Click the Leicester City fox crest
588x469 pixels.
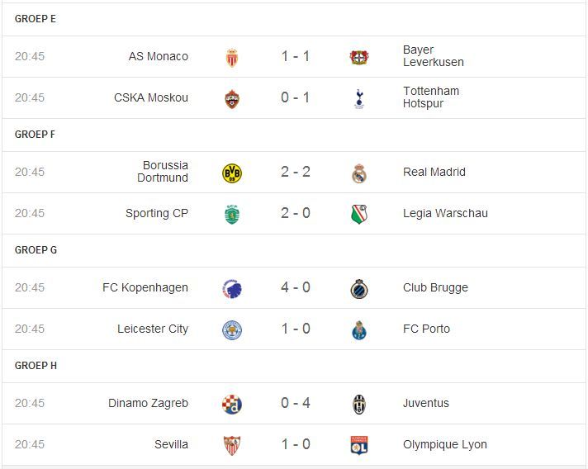[x=232, y=330]
